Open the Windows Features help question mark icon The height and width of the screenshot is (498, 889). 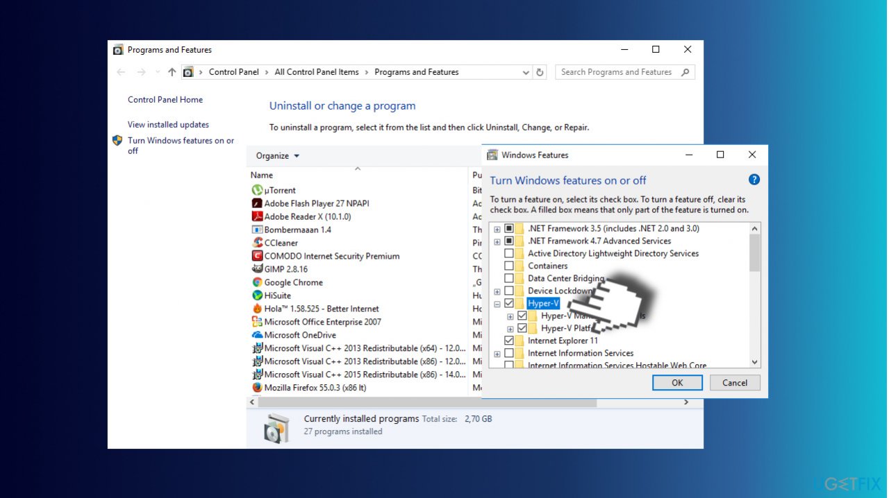pyautogui.click(x=754, y=179)
